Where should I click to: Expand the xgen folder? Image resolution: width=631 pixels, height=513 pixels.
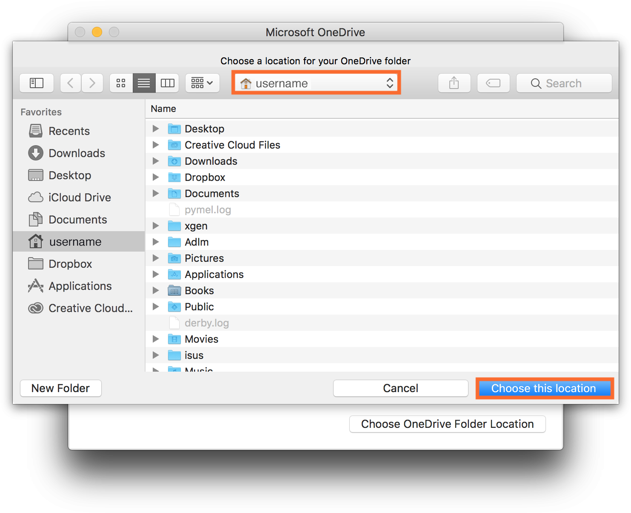(x=156, y=226)
